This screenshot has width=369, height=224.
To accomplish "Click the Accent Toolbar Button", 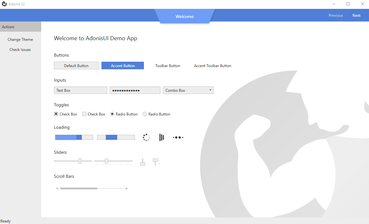I will [212, 66].
